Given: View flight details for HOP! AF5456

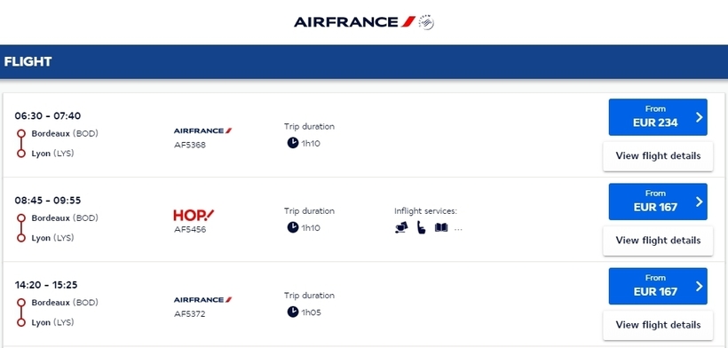Looking at the screenshot, I should [658, 241].
